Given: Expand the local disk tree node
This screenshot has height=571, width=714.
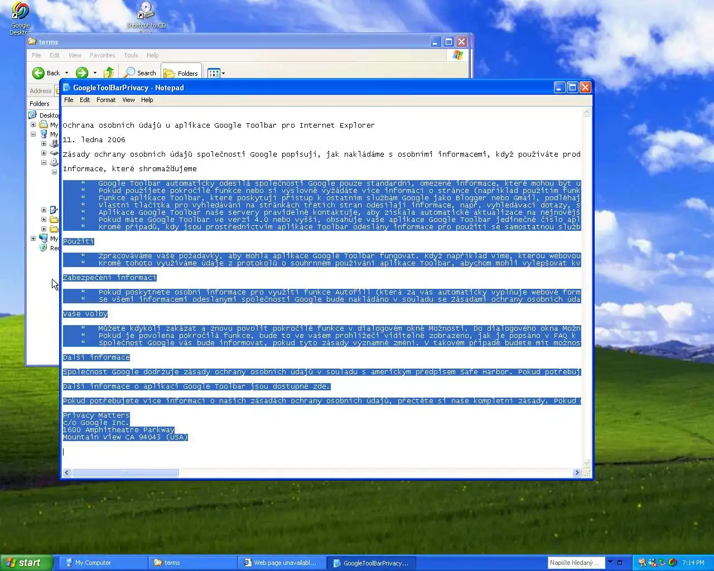Looking at the screenshot, I should (44, 153).
